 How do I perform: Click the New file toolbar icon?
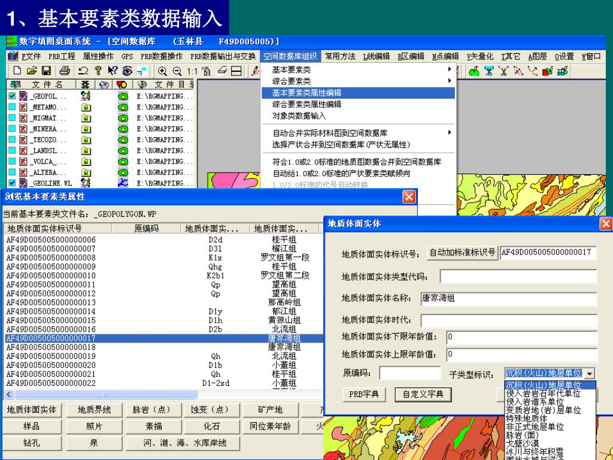pyautogui.click(x=17, y=71)
